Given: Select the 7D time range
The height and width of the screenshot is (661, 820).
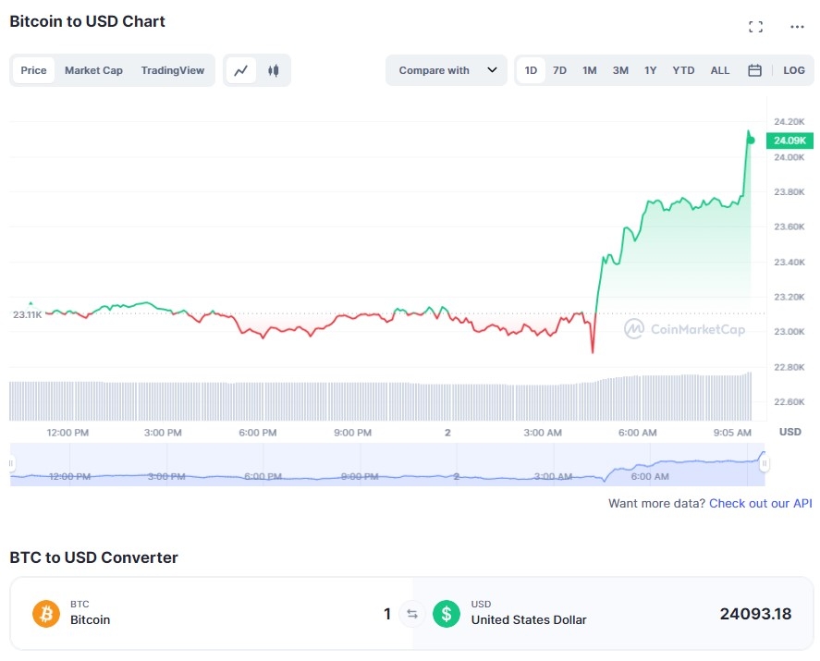Looking at the screenshot, I should point(559,70).
